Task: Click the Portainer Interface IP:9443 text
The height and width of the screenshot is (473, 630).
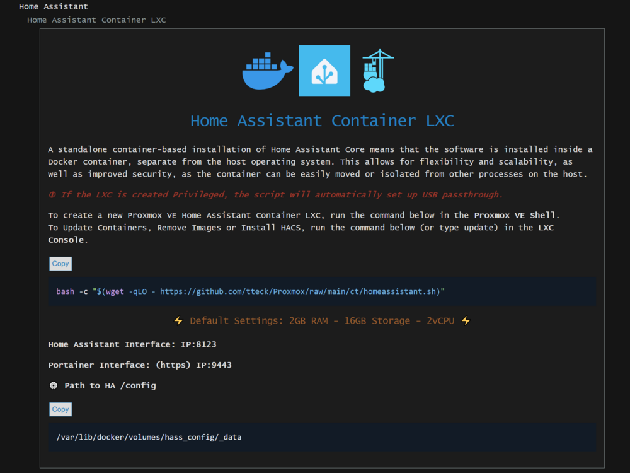Action: 140,365
